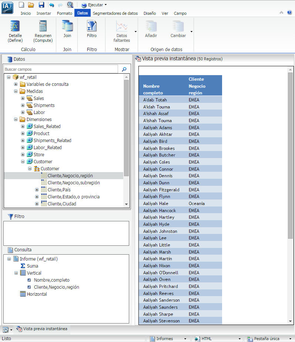Open the preview magnifier icon in quick toolbar

[x=70, y=4]
